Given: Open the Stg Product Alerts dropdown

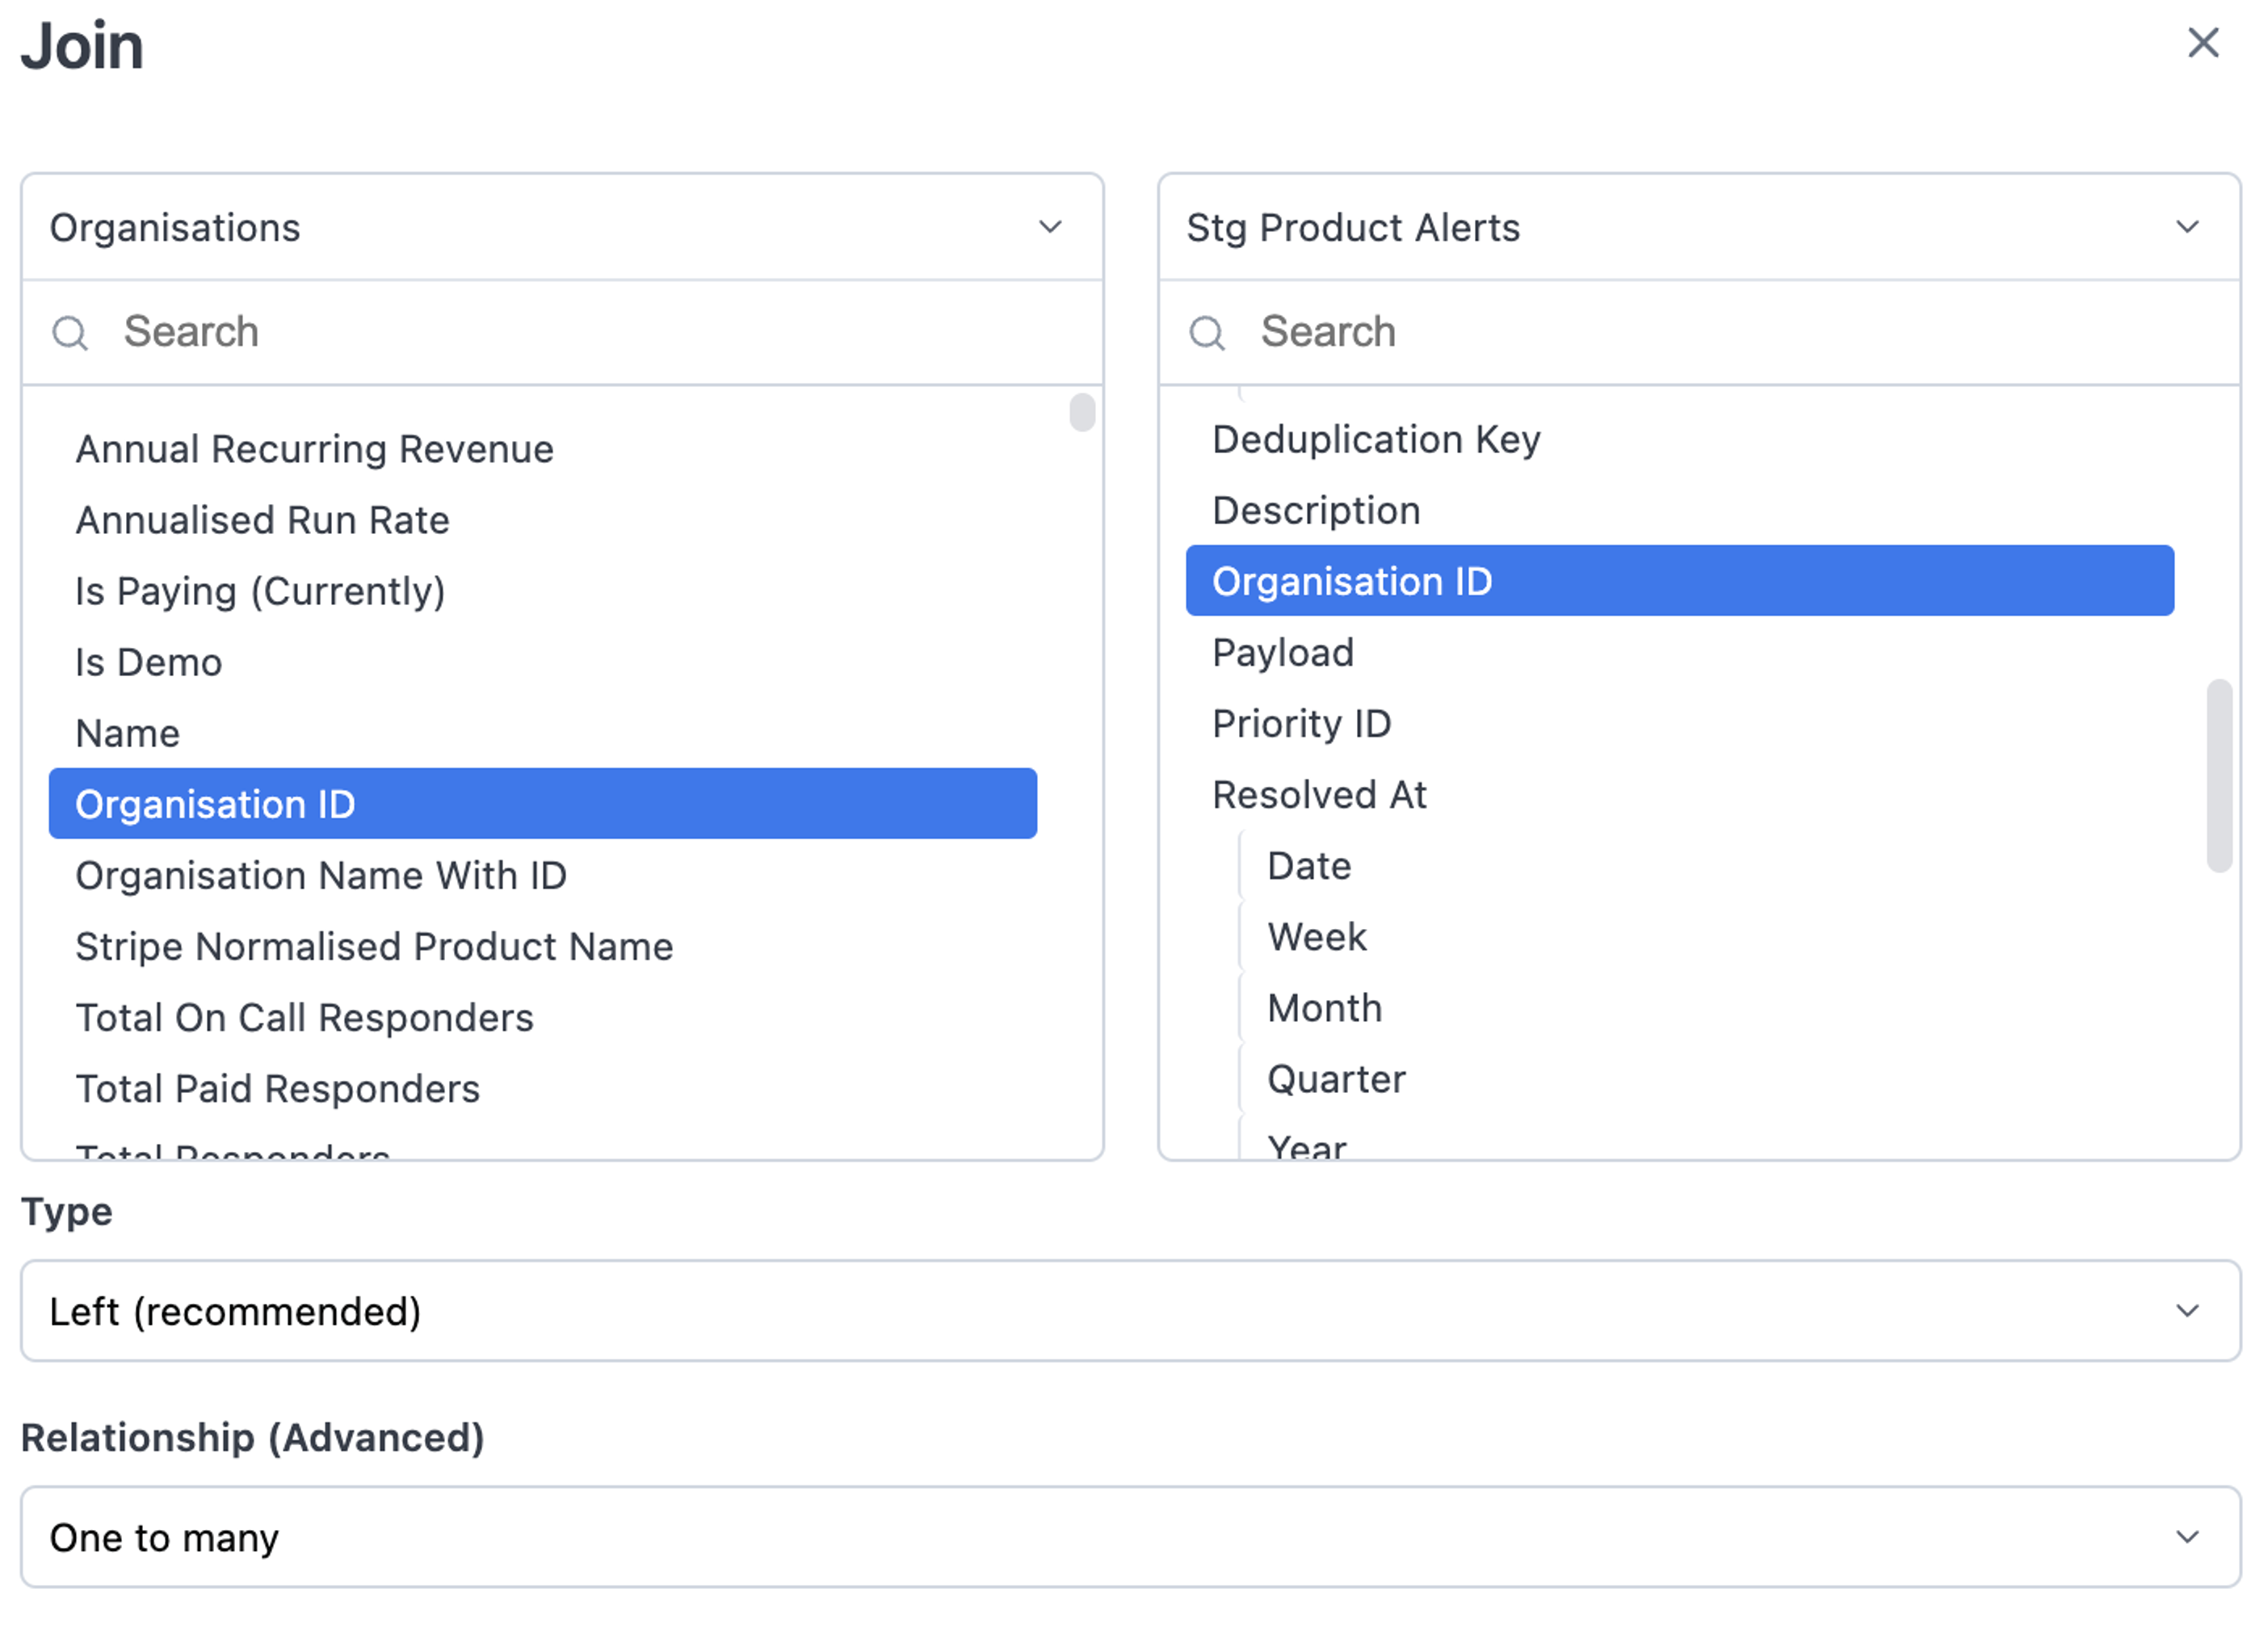Looking at the screenshot, I should point(1698,228).
